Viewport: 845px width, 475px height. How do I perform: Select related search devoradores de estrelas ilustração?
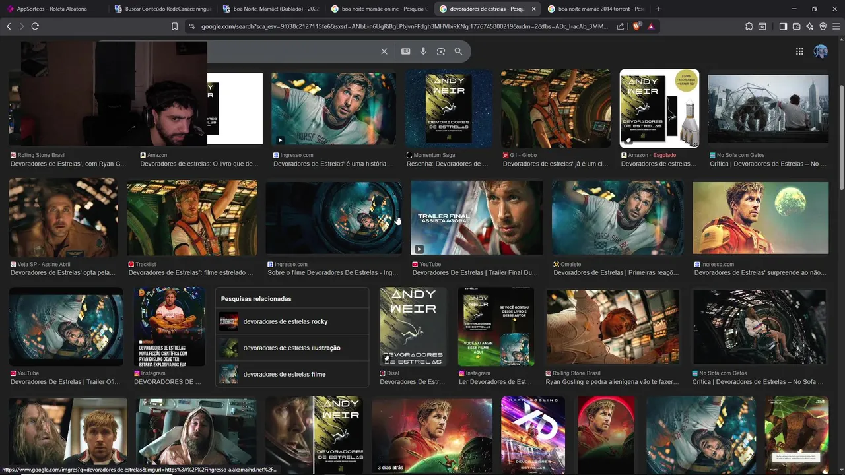coord(292,348)
